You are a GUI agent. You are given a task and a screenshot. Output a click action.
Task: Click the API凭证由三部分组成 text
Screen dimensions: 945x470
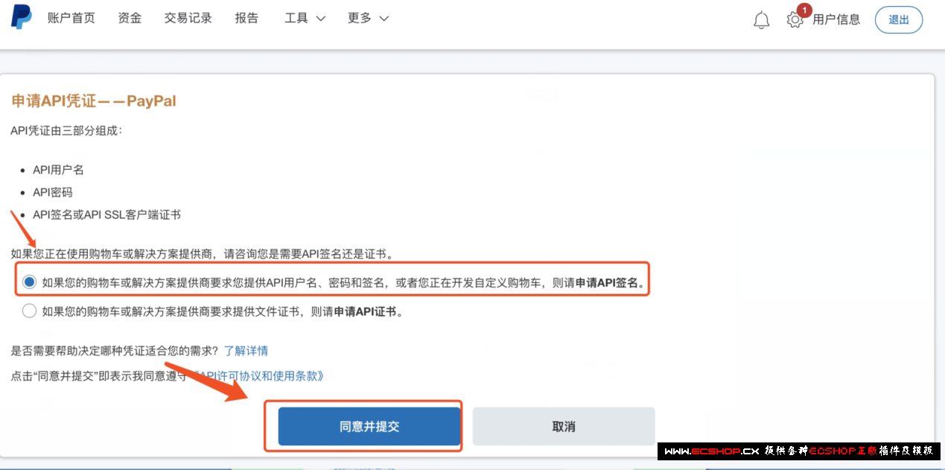[x=66, y=131]
